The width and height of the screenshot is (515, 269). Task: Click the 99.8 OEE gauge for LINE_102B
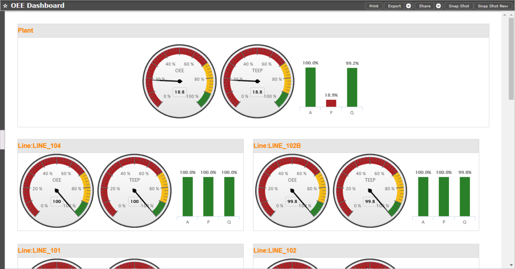point(292,191)
